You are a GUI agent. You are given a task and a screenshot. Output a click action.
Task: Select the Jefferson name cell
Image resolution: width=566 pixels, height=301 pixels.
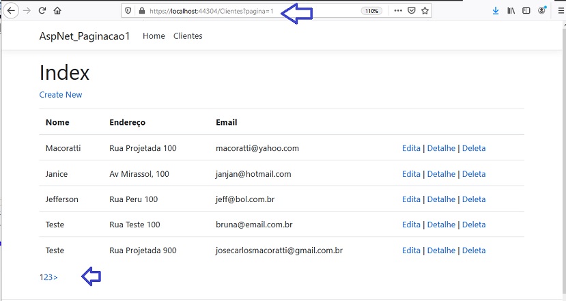61,199
